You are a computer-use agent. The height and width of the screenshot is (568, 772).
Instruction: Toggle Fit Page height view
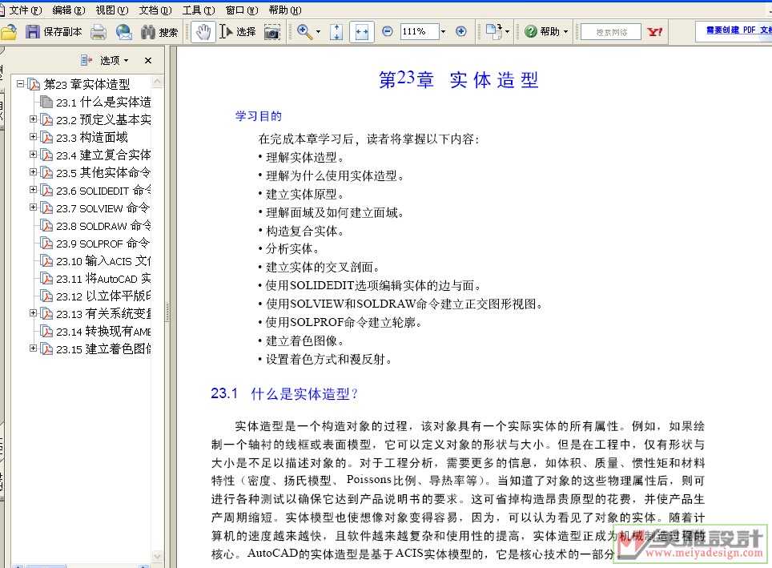pyautogui.click(x=336, y=32)
